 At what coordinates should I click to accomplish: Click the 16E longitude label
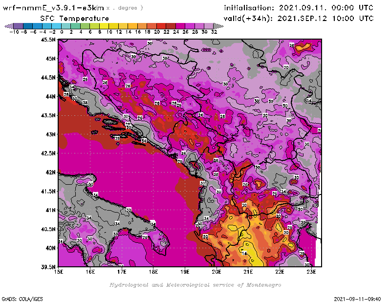pyautogui.click(x=90, y=272)
